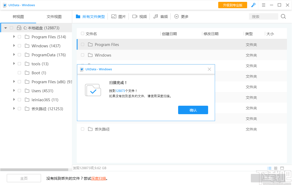Viewport: 292px width, 185px height.
Task: Click the key registration icon
Action: (x=253, y=5)
